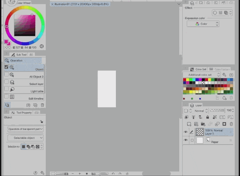Click Lock Transparent Pixels icon
This screenshot has height=176, width=240.
coord(214,117)
